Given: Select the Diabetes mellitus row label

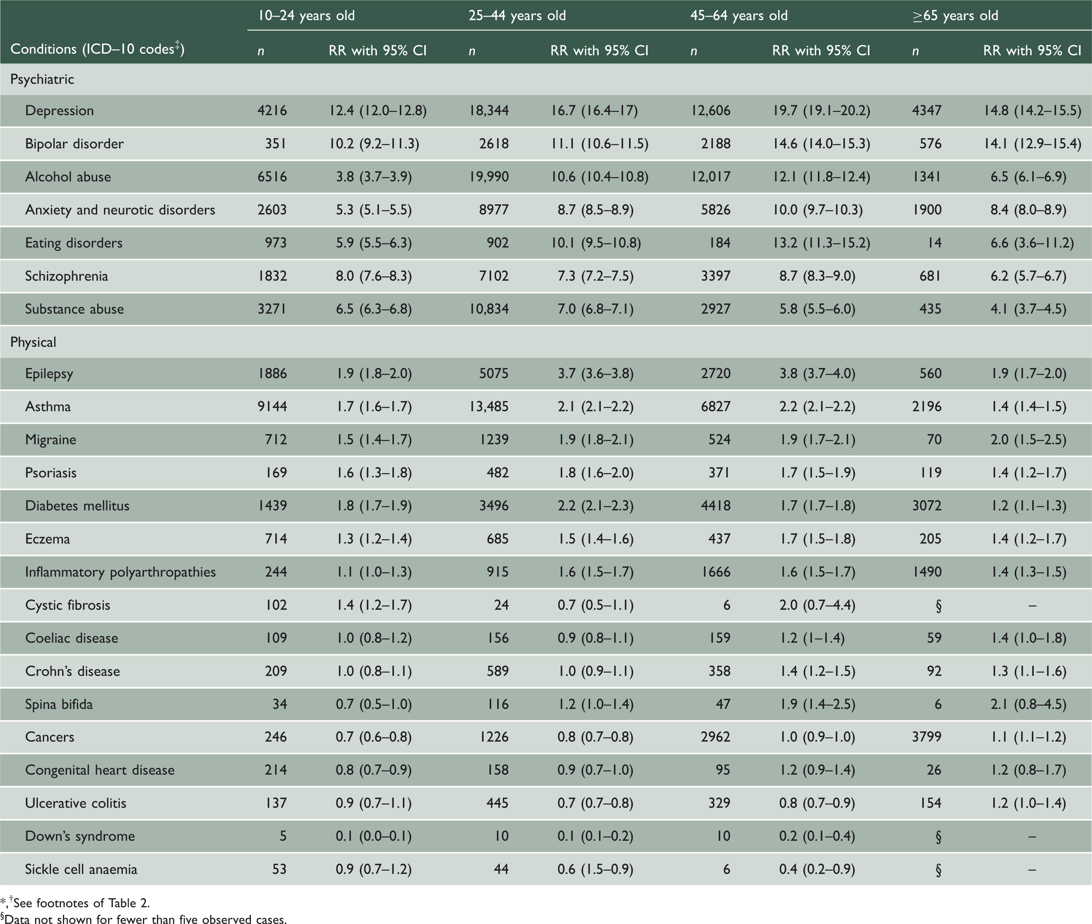Looking at the screenshot, I should (77, 506).
